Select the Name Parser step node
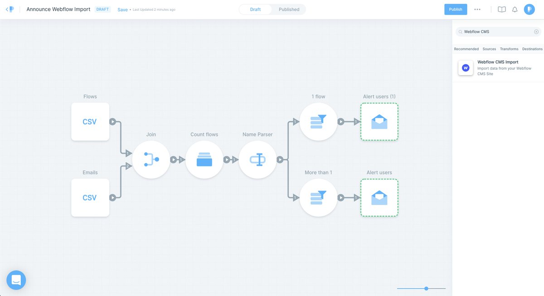This screenshot has height=296, width=544. (x=257, y=159)
